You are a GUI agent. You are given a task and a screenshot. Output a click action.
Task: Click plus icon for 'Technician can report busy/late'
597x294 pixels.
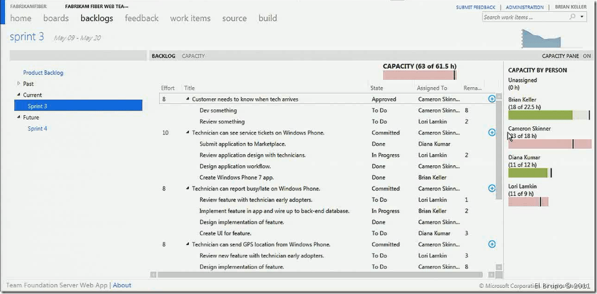click(492, 188)
